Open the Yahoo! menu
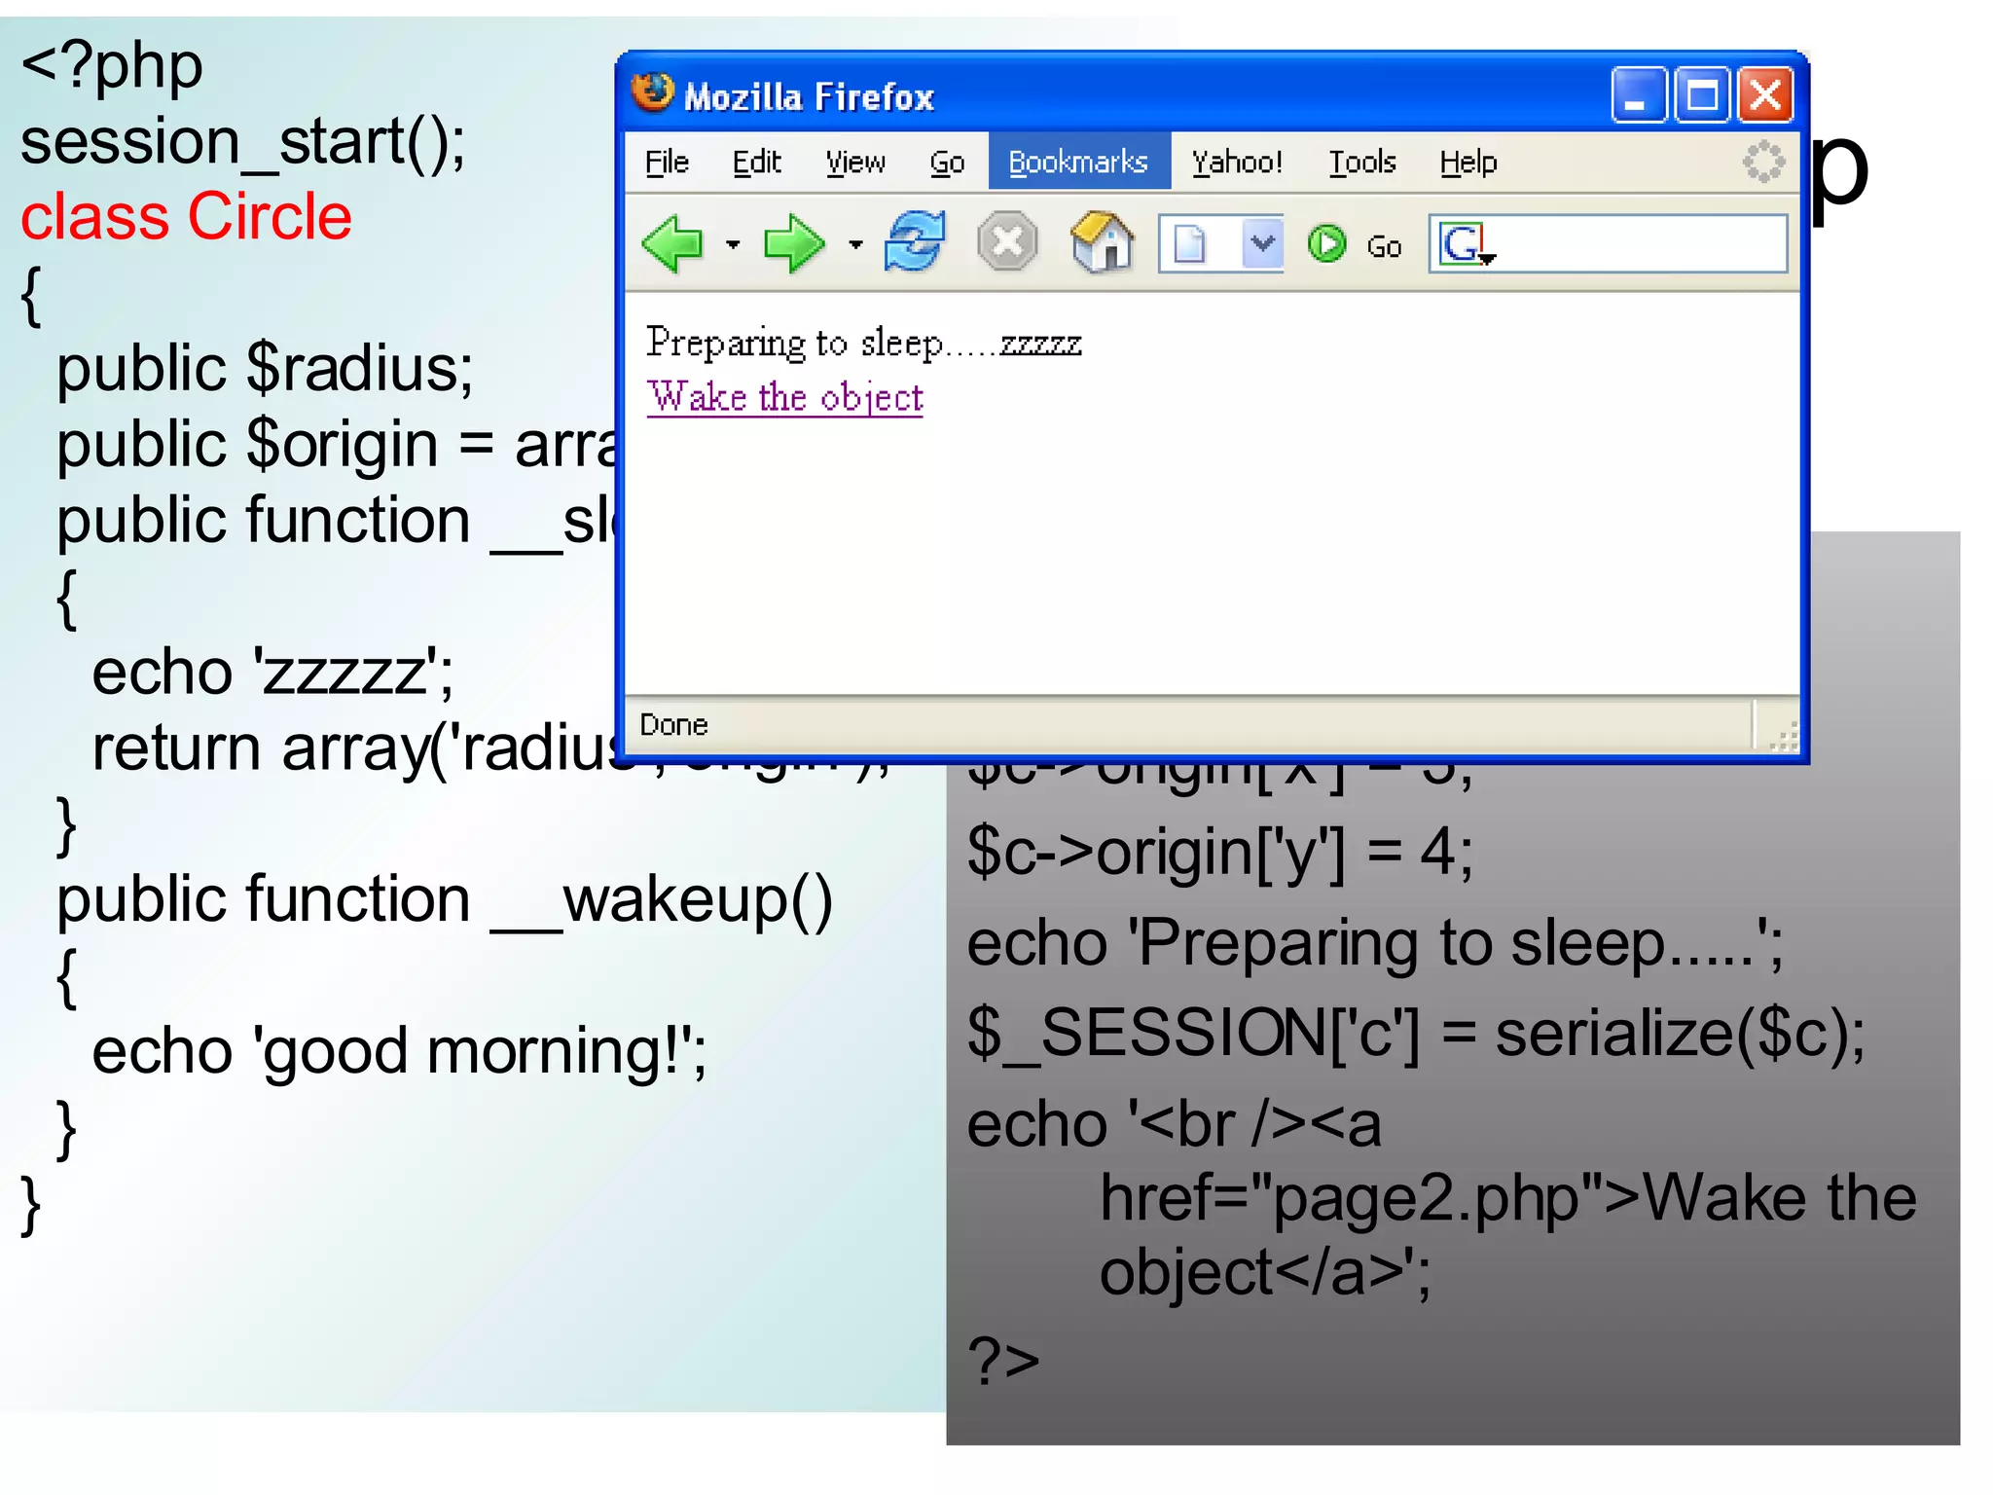 1237,162
